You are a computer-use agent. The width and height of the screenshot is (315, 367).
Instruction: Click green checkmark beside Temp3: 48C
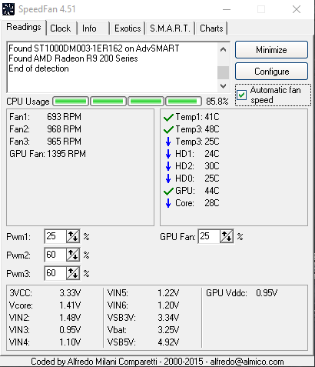pos(168,130)
